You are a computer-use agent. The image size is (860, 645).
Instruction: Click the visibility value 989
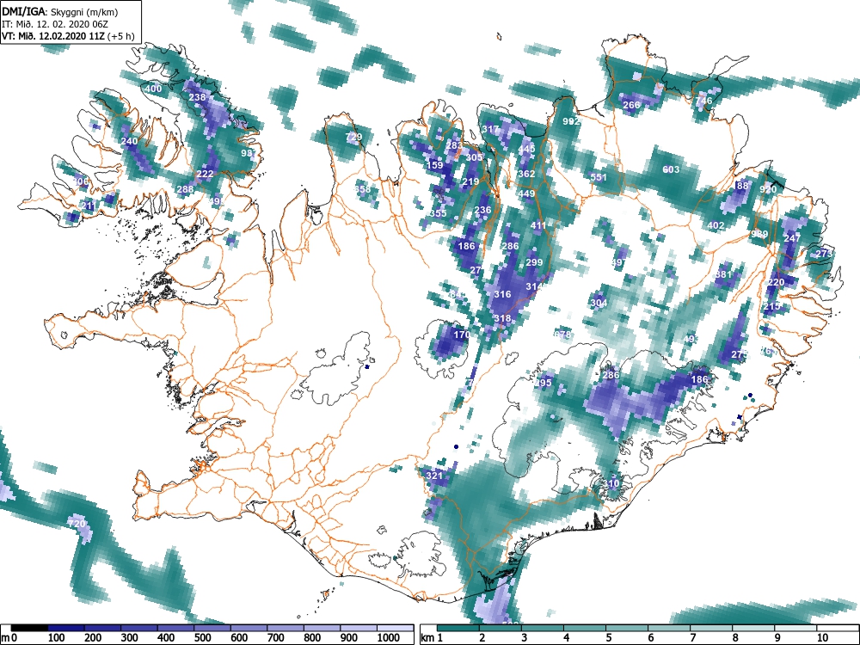click(759, 234)
